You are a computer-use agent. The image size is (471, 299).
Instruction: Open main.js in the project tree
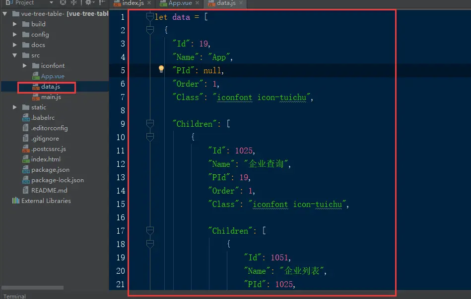pyautogui.click(x=51, y=97)
